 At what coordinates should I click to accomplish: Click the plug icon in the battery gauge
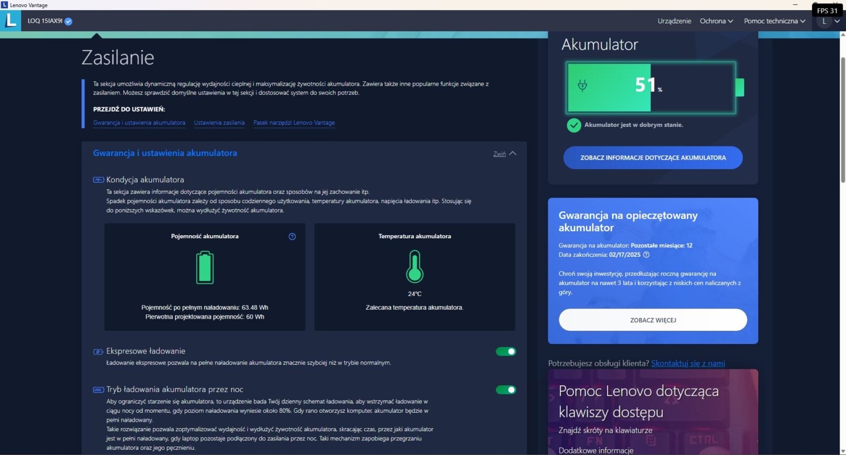582,86
